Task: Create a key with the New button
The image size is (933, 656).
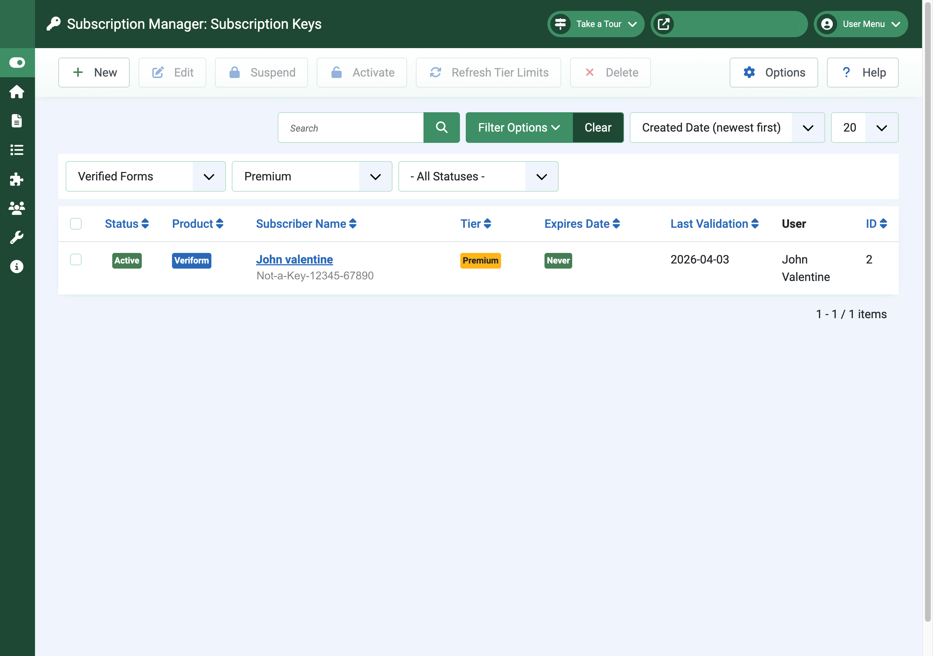Action: (94, 73)
